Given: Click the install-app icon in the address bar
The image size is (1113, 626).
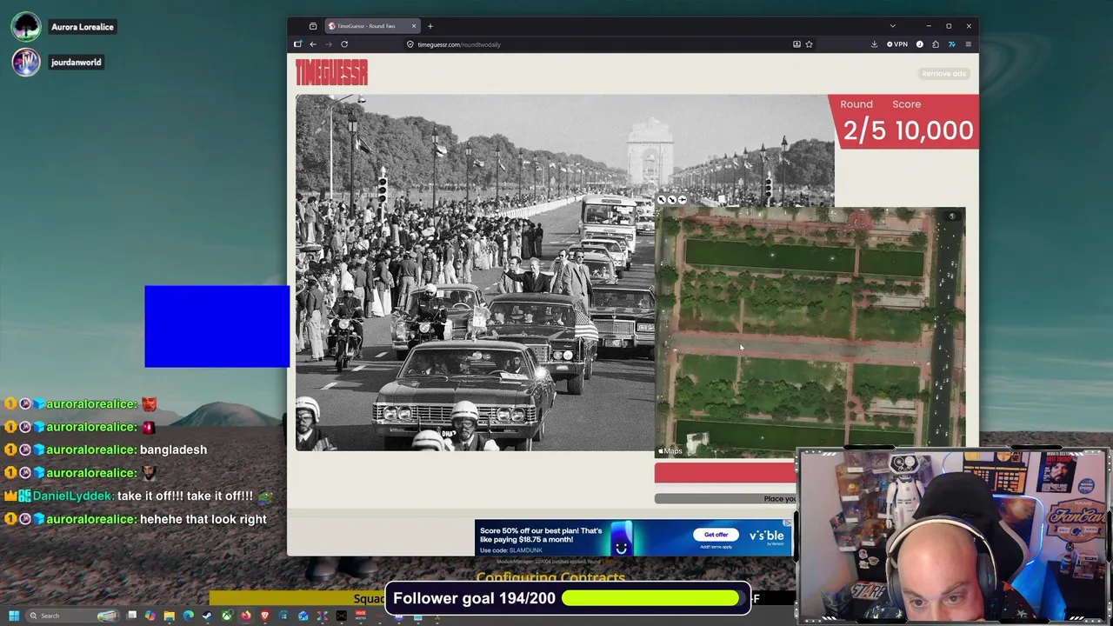Looking at the screenshot, I should coord(796,44).
